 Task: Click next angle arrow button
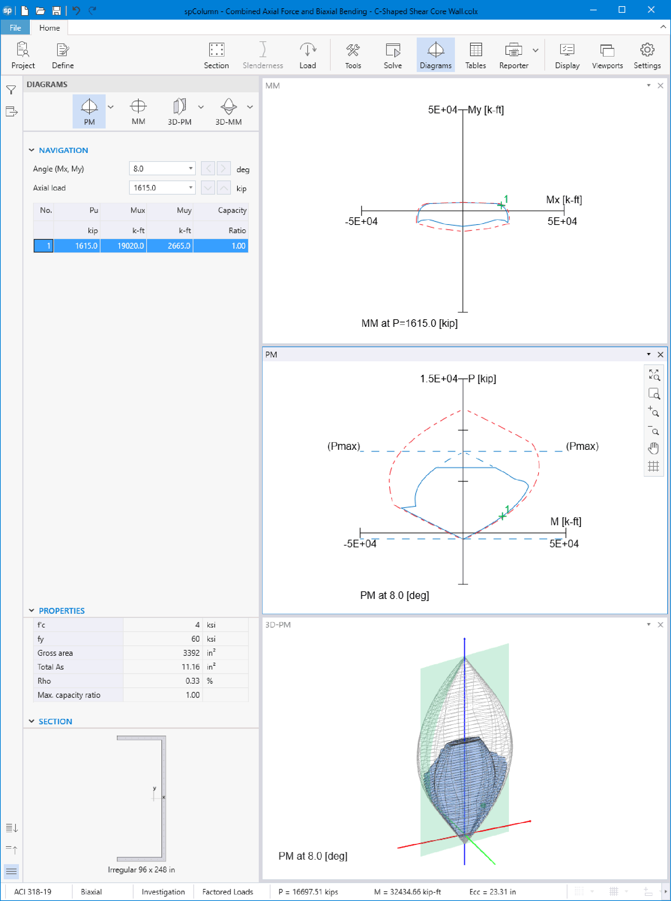tap(223, 168)
